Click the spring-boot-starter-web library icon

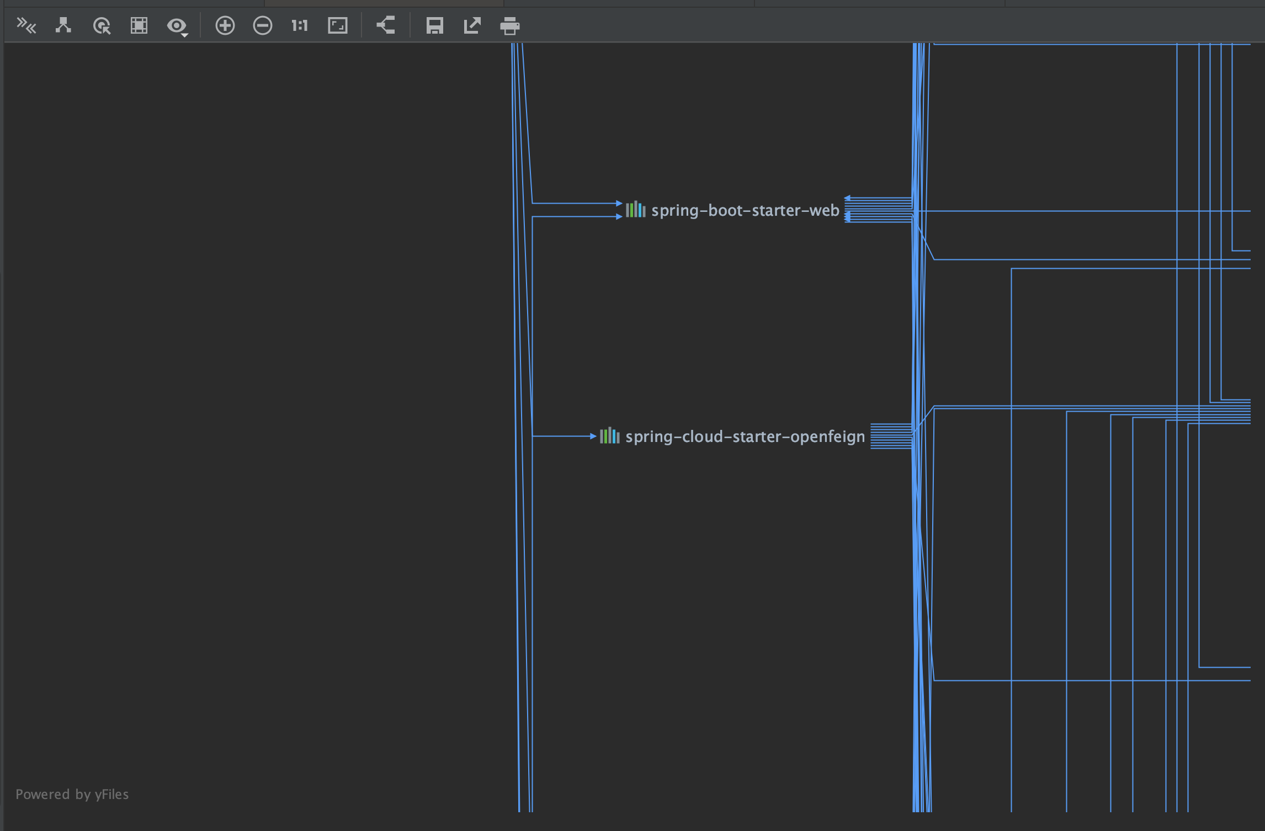[636, 210]
